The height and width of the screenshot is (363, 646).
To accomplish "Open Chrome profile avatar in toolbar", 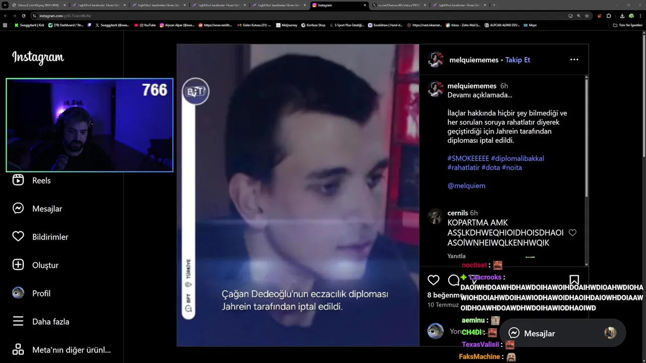I will (x=631, y=16).
